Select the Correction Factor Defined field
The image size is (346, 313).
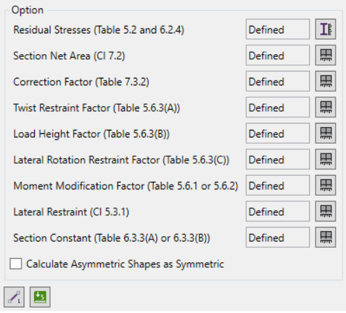[x=278, y=81]
